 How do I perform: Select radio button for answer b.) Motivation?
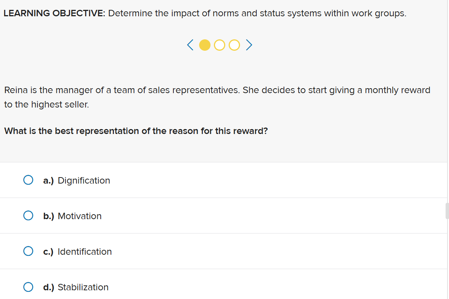click(28, 215)
